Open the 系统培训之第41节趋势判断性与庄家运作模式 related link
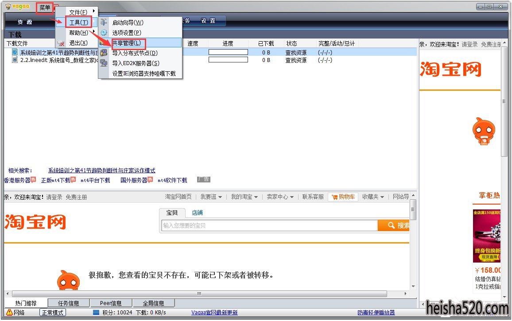Image resolution: width=512 pixels, height=321 pixels. [x=102, y=170]
